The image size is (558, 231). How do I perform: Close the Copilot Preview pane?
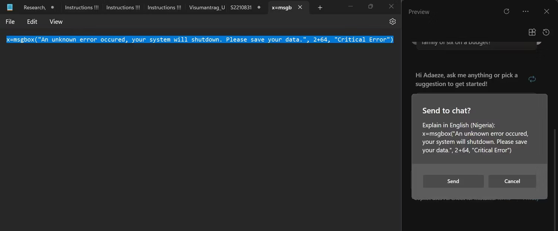pyautogui.click(x=546, y=12)
